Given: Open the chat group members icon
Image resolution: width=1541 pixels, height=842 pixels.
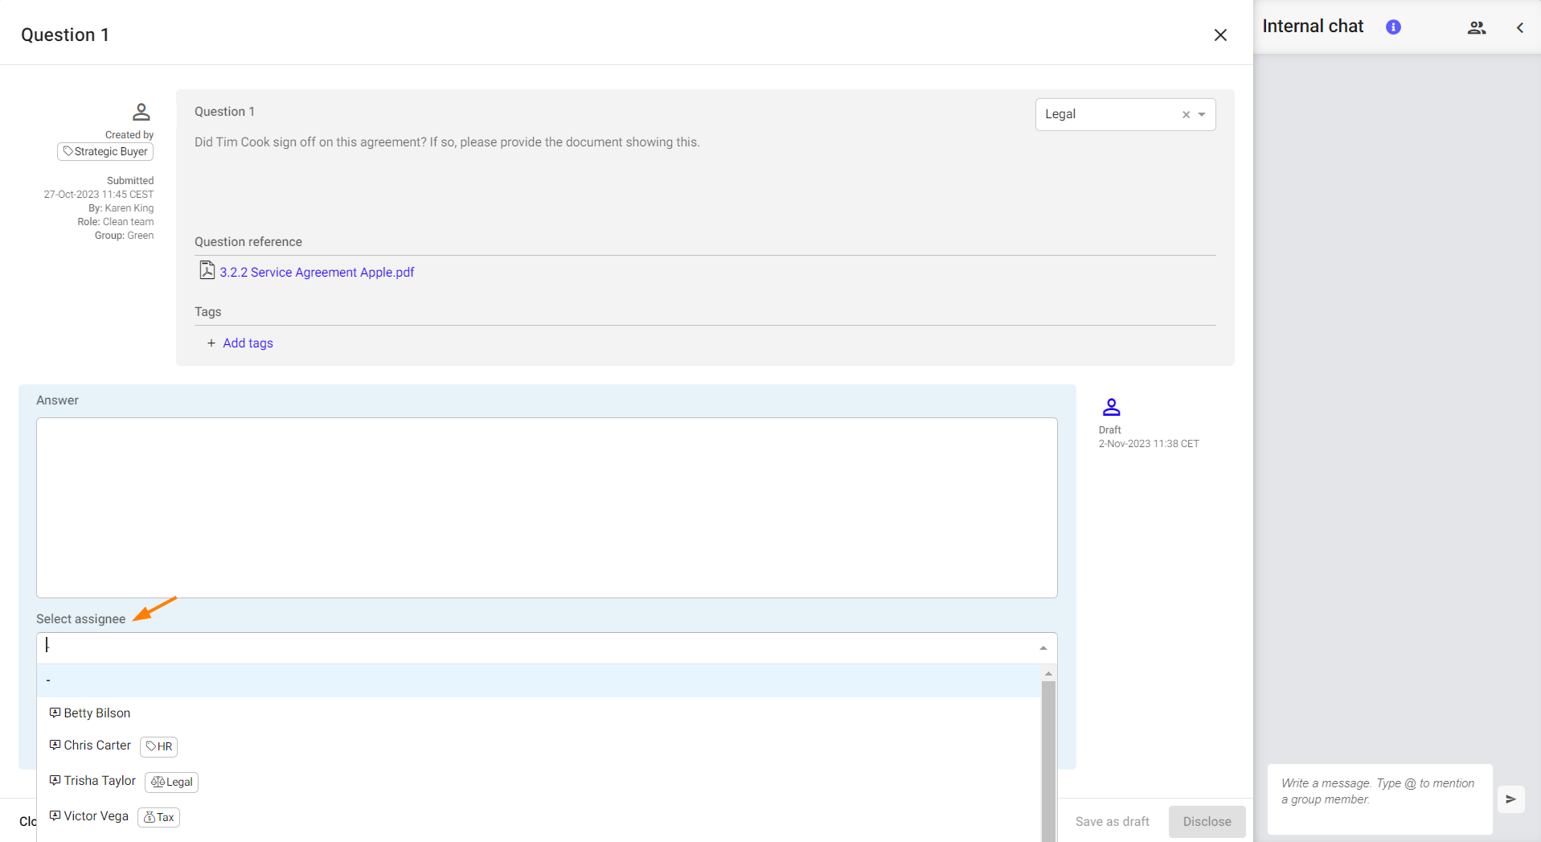Looking at the screenshot, I should click(1476, 27).
